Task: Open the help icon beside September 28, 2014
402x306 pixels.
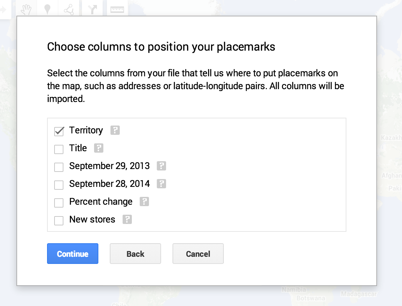Action: tap(161, 184)
